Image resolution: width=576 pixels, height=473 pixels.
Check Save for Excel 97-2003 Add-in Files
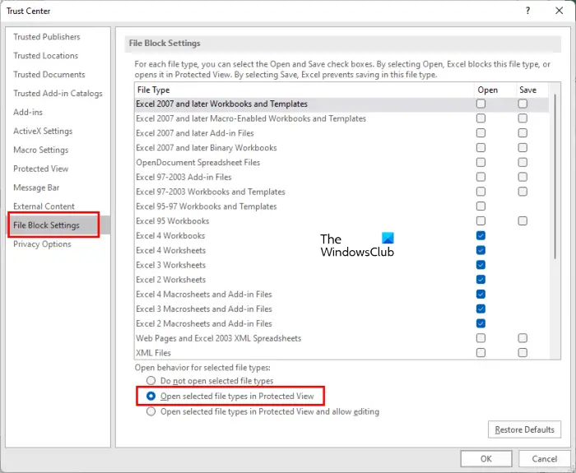click(523, 177)
